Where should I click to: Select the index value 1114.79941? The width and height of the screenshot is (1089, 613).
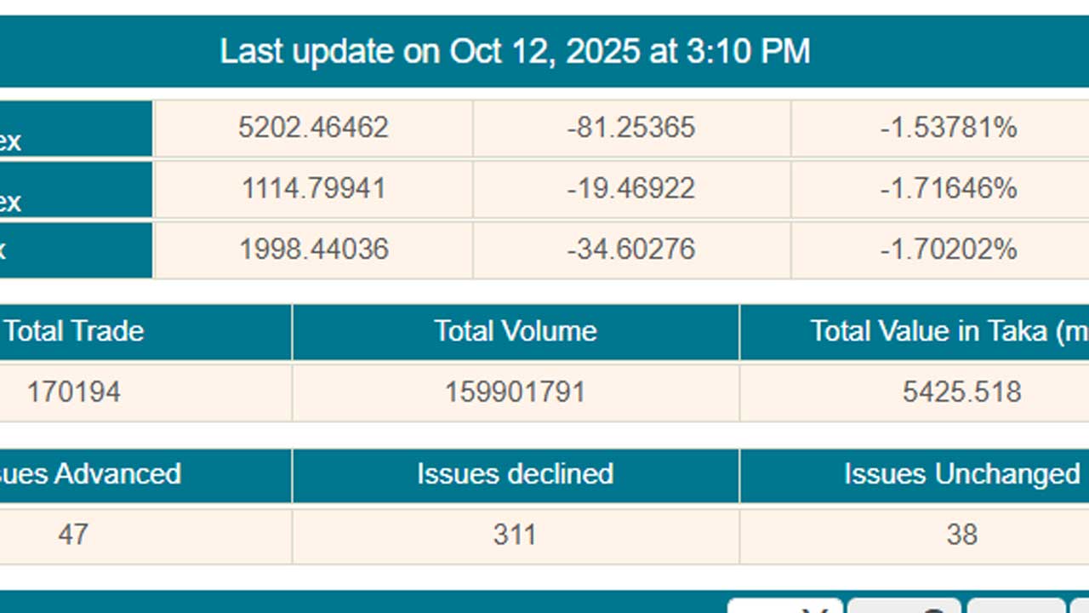[313, 188]
